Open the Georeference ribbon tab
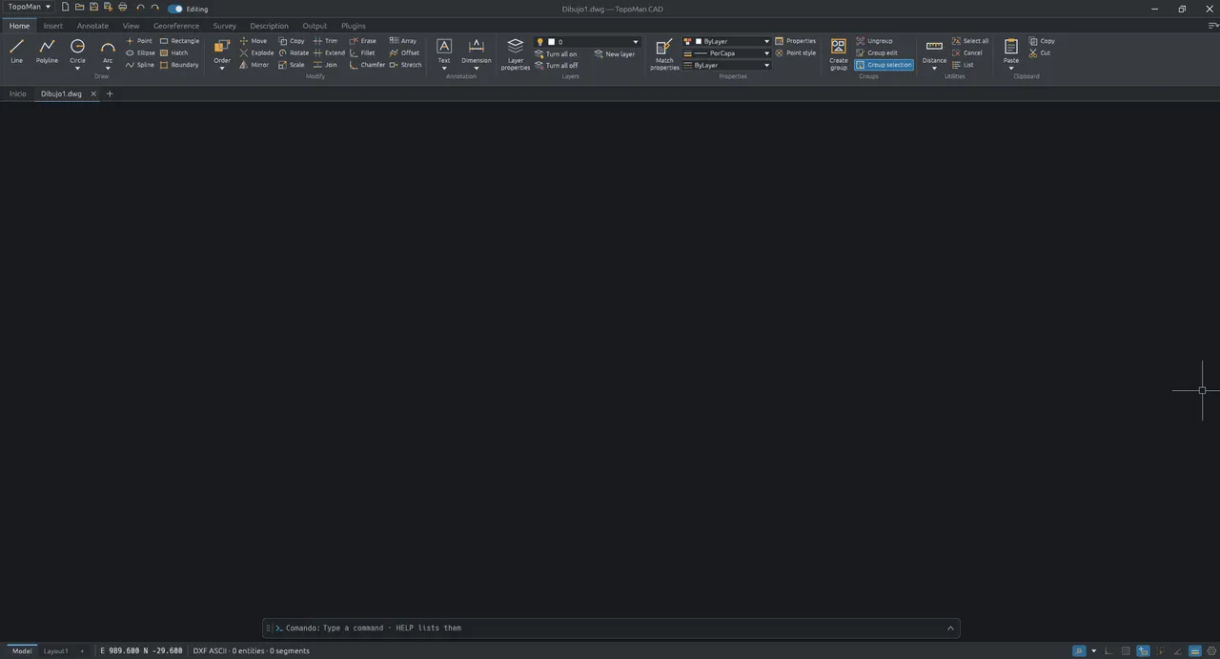The width and height of the screenshot is (1220, 659). pyautogui.click(x=176, y=26)
